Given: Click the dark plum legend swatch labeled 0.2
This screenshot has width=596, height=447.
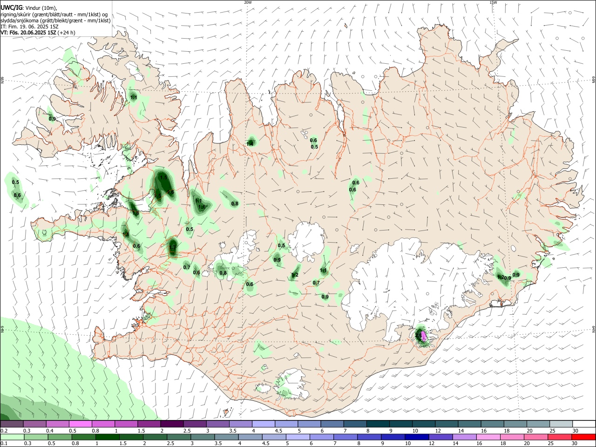Looking at the screenshot, I should point(12,424).
